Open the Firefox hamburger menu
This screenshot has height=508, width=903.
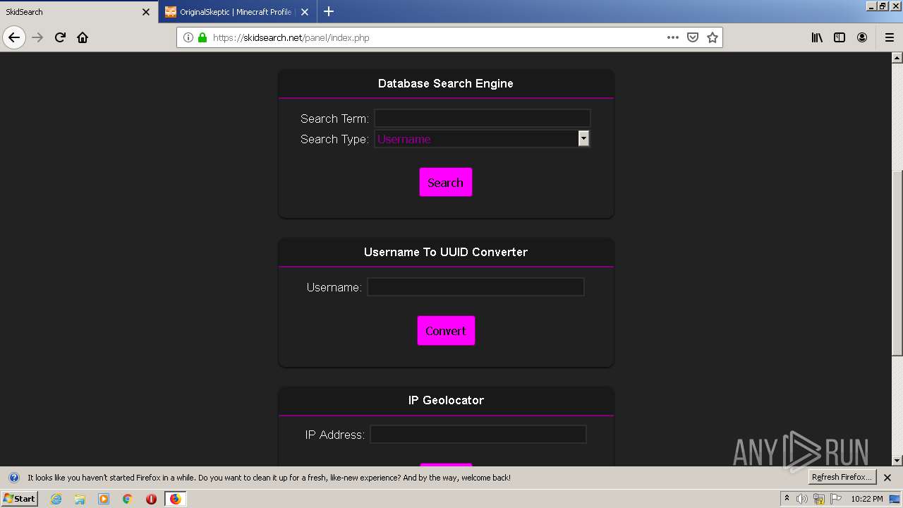890,37
